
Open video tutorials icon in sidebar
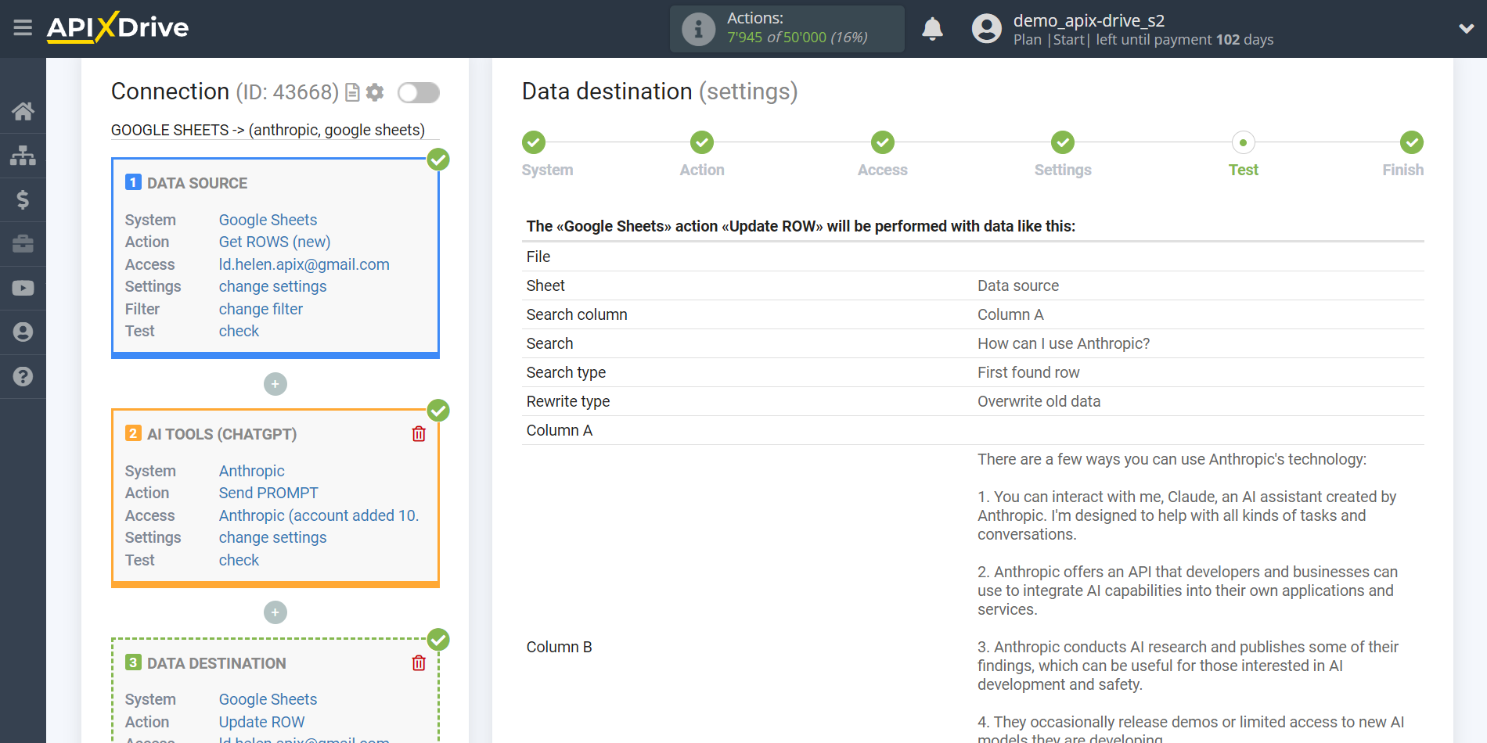coord(23,288)
